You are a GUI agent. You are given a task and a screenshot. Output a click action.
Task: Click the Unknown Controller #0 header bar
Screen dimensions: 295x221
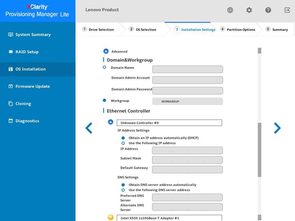(x=169, y=123)
